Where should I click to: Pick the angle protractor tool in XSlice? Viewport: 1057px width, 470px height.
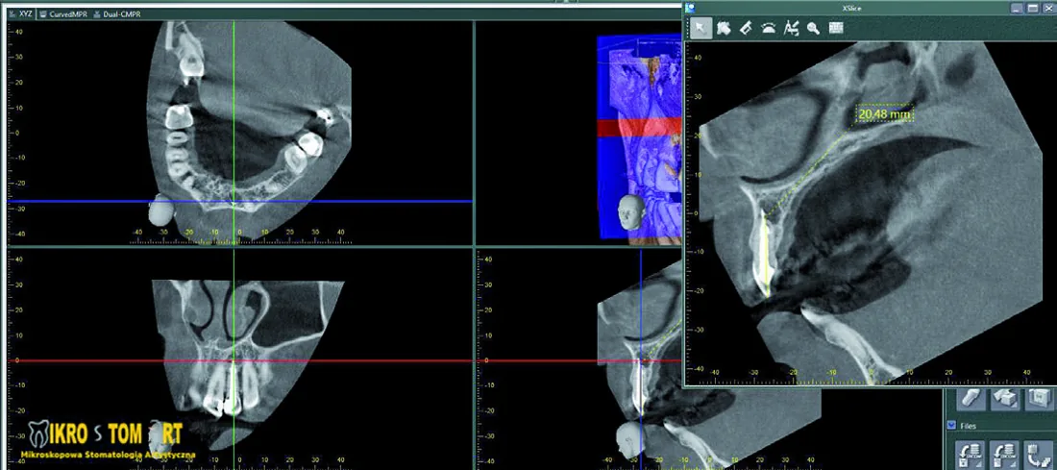(769, 28)
